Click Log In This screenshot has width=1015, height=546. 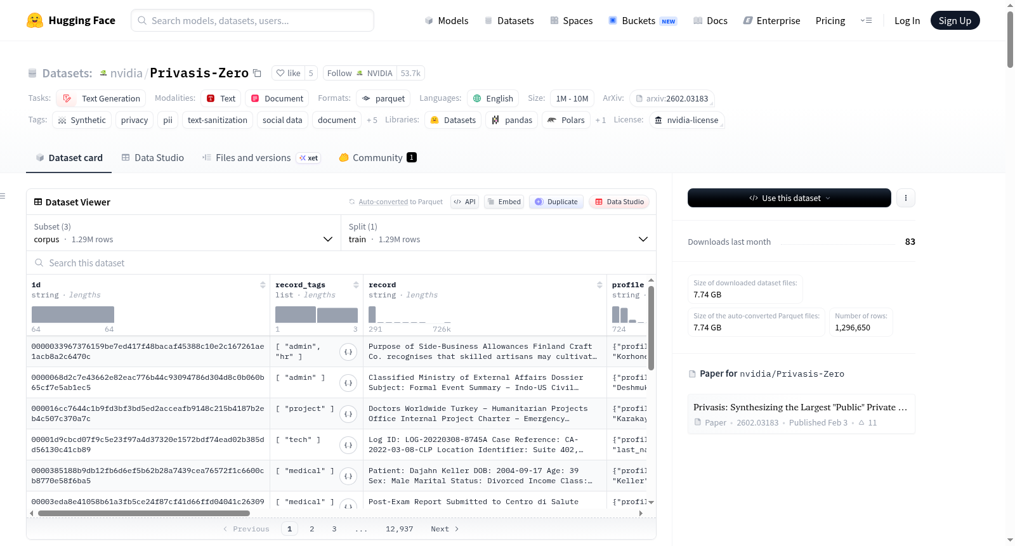tap(907, 20)
